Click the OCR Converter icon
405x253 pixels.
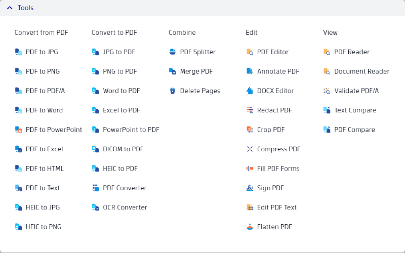[96, 207]
